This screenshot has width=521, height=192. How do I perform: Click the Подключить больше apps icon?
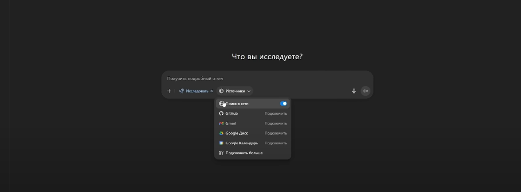click(221, 153)
